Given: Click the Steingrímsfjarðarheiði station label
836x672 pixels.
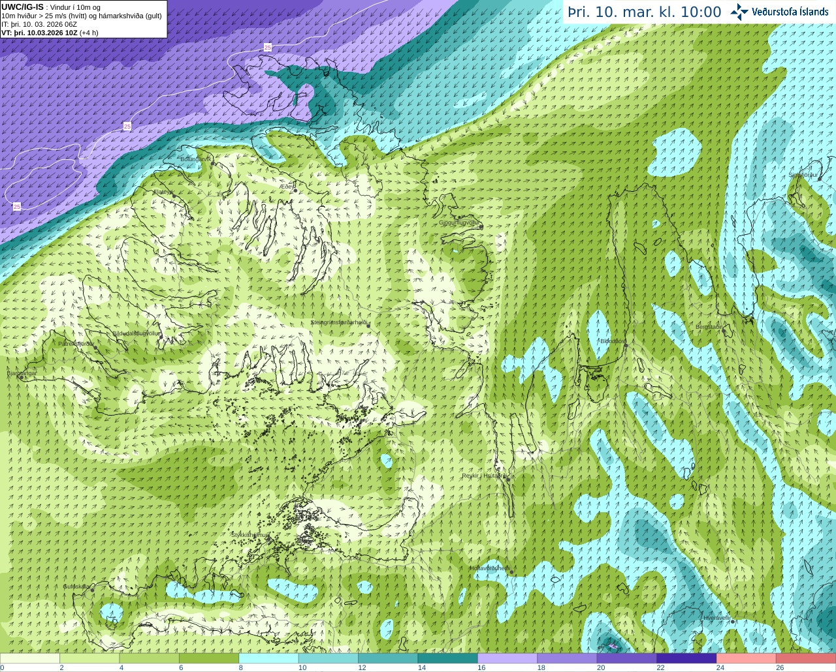Looking at the screenshot, I should (x=338, y=322).
